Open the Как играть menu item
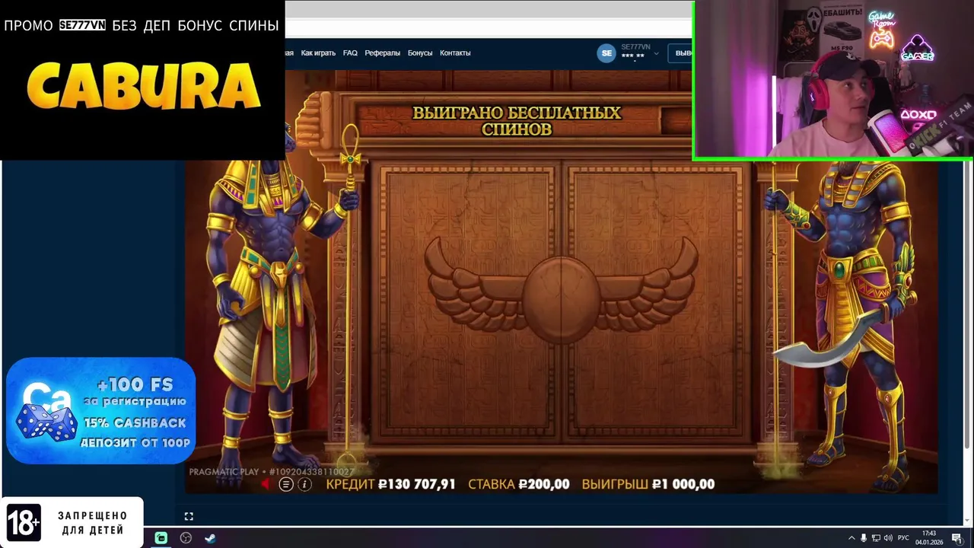The width and height of the screenshot is (974, 548). 318,53
